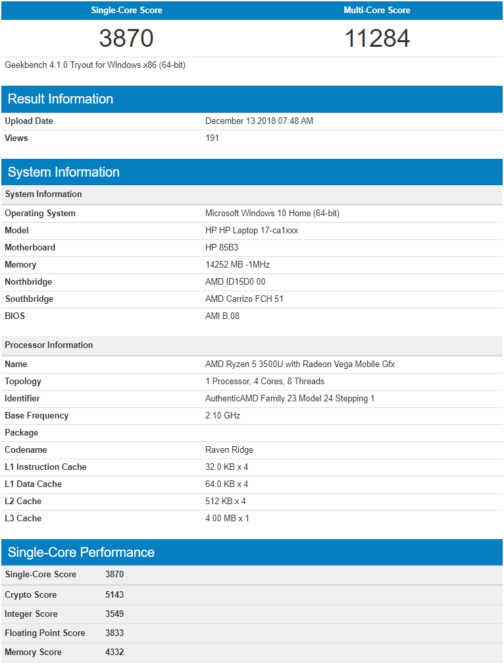Select the multi-core score 11284
The height and width of the screenshot is (663, 504).
[x=377, y=38]
